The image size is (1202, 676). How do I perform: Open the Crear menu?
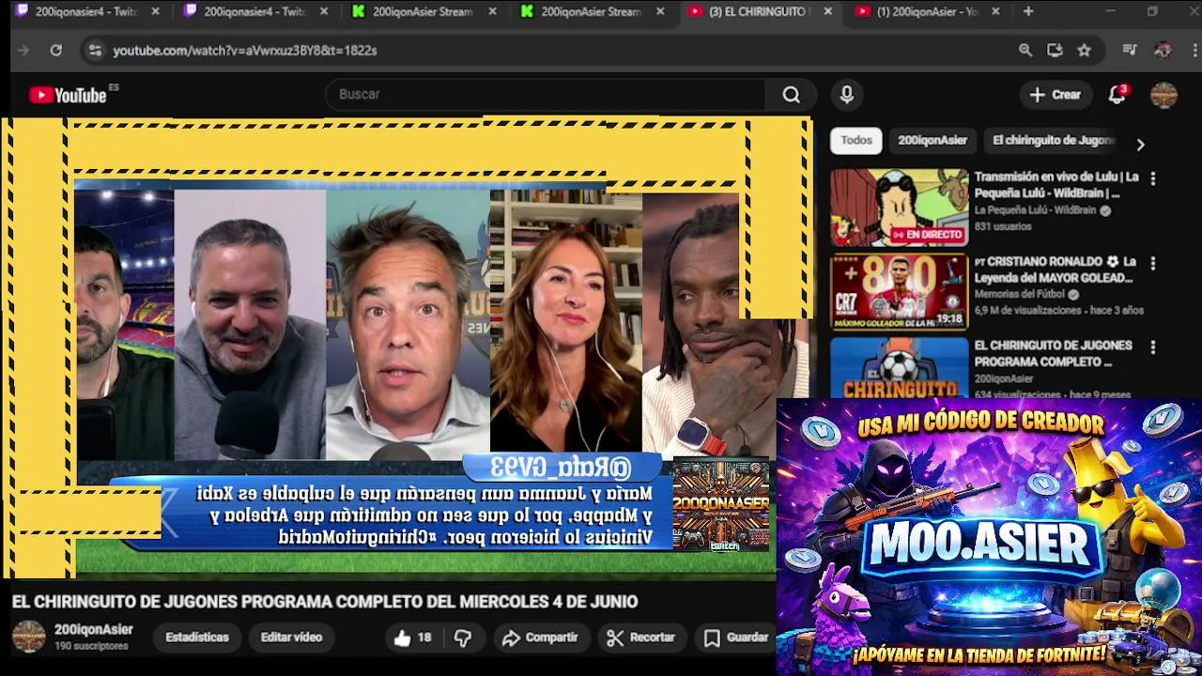(x=1056, y=94)
